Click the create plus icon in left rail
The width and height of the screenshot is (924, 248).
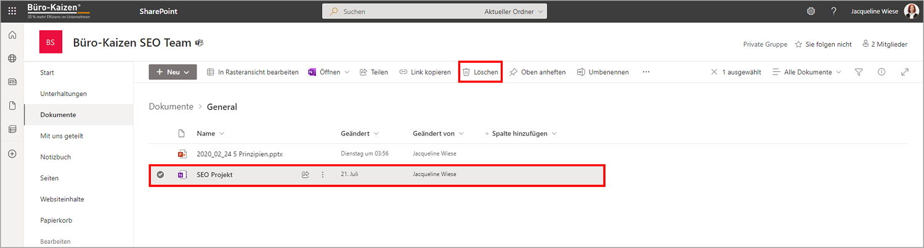coord(12,153)
